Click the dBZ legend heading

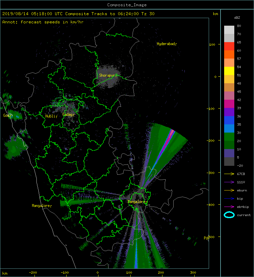pyautogui.click(x=237, y=18)
